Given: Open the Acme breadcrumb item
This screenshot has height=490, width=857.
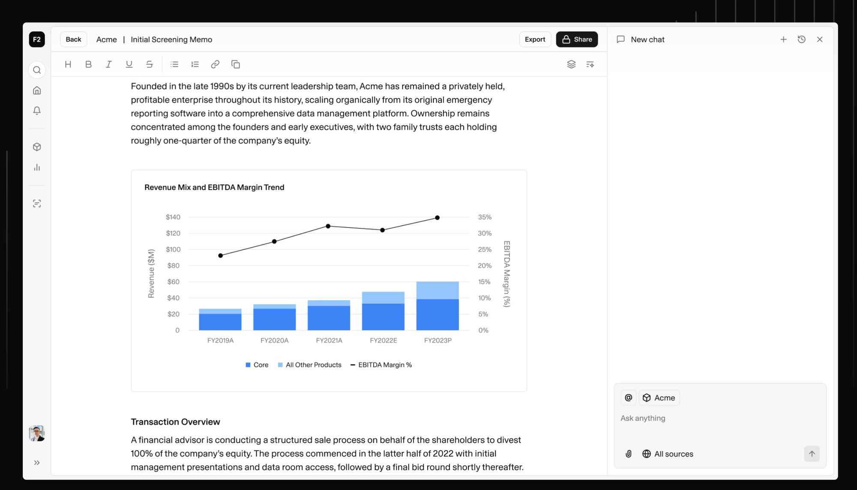Looking at the screenshot, I should click(106, 39).
